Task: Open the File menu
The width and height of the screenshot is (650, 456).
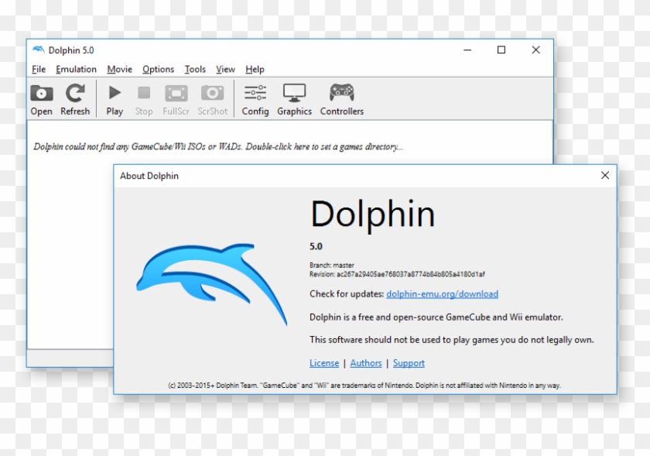Action: (39, 69)
